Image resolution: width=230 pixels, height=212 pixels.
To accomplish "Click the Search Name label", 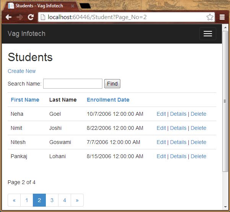I will [x=24, y=84].
